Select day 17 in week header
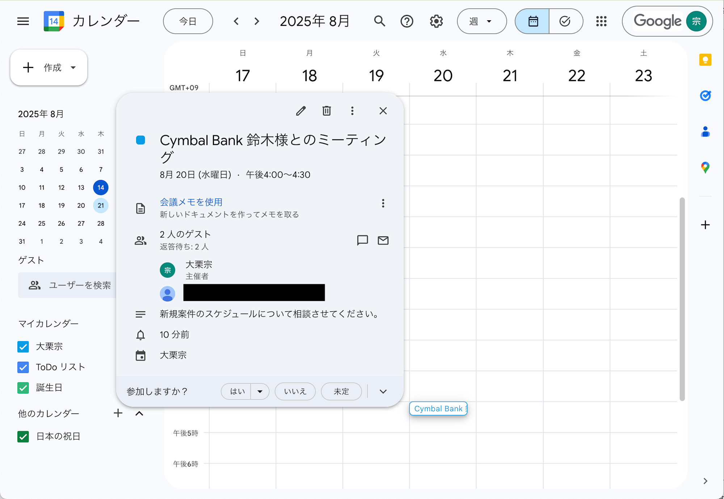724x499 pixels. [x=243, y=76]
